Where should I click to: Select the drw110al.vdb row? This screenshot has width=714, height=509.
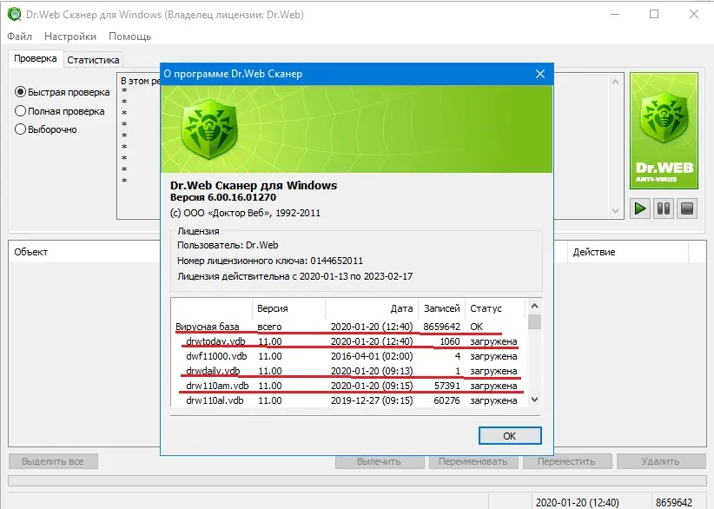[x=348, y=400]
